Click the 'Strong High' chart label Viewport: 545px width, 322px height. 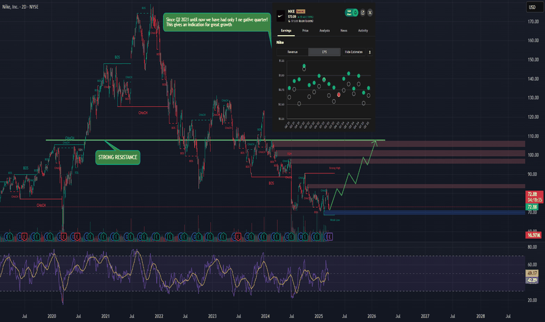click(334, 168)
